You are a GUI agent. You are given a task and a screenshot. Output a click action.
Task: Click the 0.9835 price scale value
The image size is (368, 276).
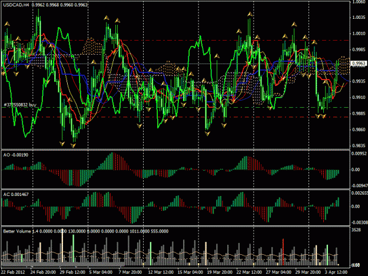[x=359, y=145]
